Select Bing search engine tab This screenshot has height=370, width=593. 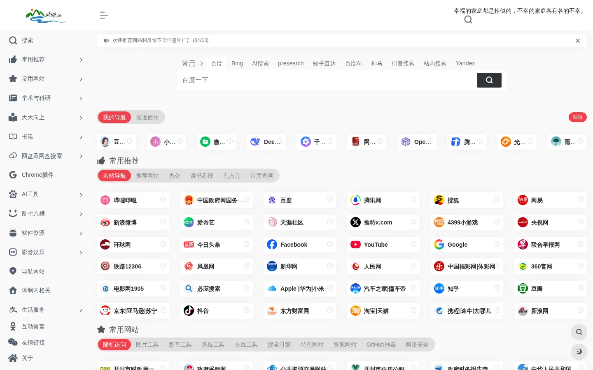(x=237, y=63)
